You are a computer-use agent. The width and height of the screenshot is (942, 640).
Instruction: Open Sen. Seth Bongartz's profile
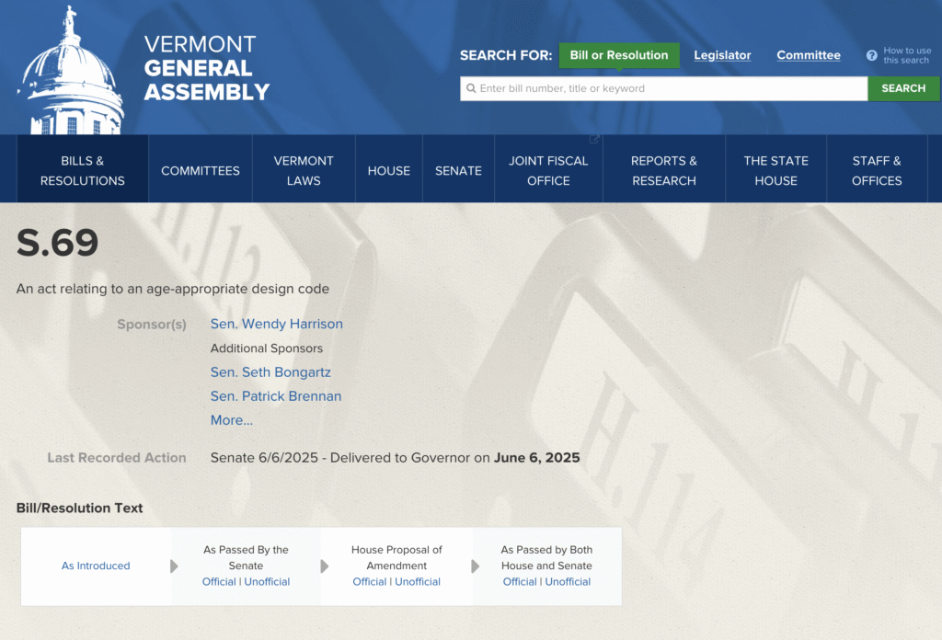click(x=270, y=372)
